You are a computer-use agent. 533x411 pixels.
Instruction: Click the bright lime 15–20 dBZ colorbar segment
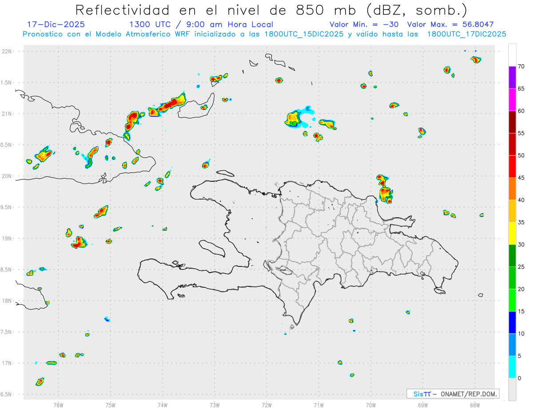(x=512, y=300)
